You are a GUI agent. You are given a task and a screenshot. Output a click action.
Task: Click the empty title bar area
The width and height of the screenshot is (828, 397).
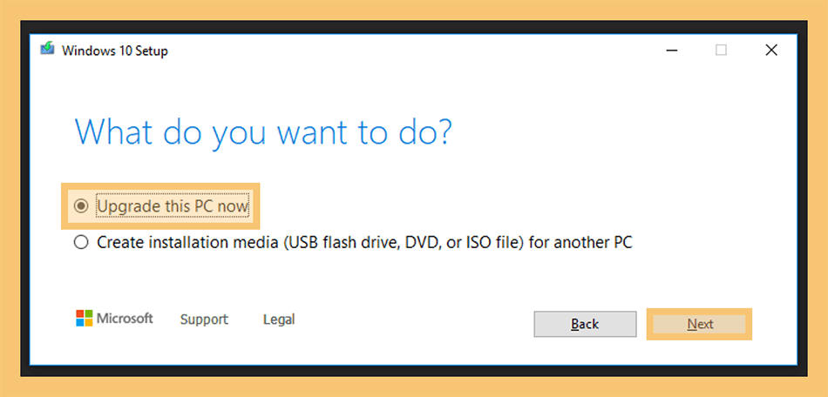pyautogui.click(x=412, y=50)
